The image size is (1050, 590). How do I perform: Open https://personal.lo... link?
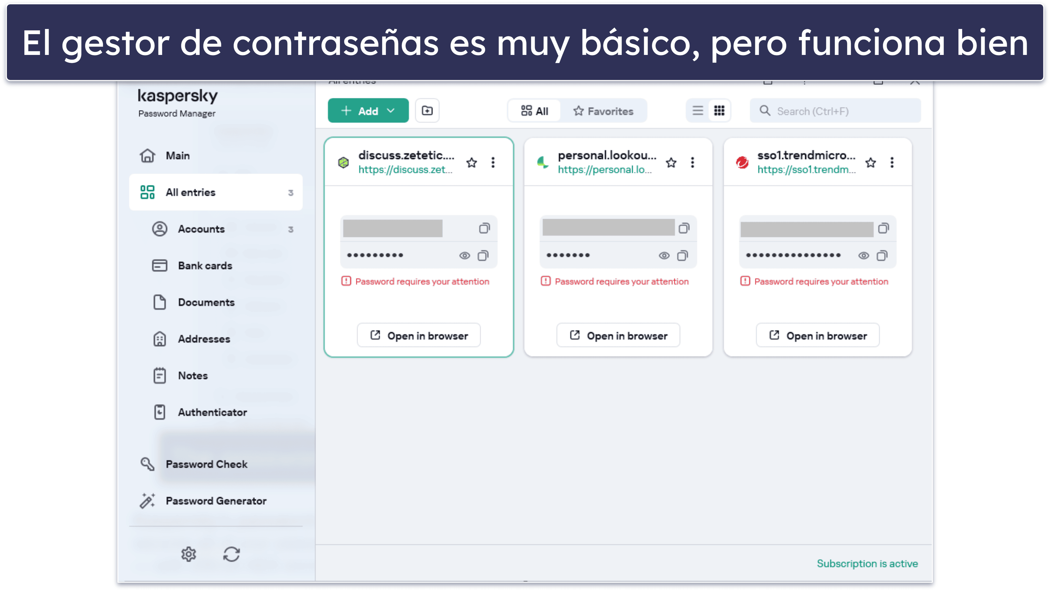coord(604,170)
